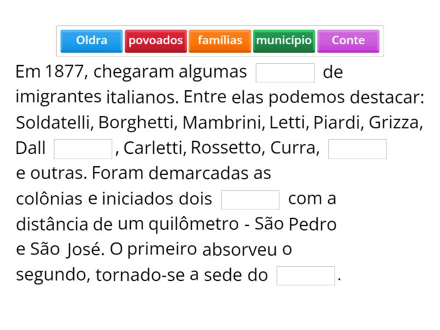
Task: Tap the first tile in the word bank
Action: [x=91, y=41]
